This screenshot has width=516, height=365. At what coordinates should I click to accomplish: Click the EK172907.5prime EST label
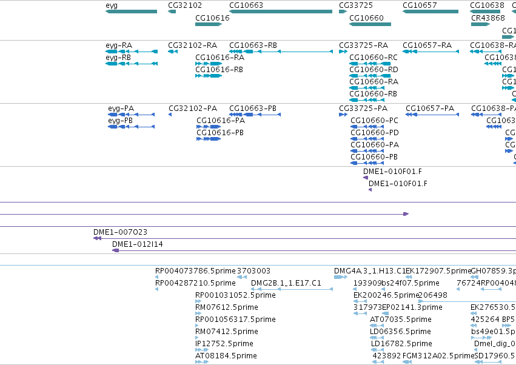click(x=438, y=271)
